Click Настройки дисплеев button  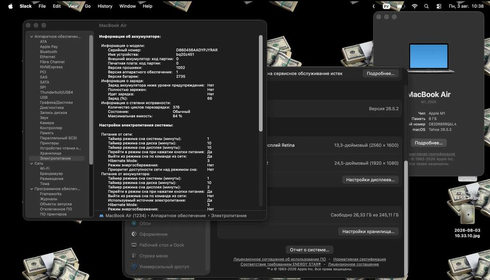tap(370, 180)
